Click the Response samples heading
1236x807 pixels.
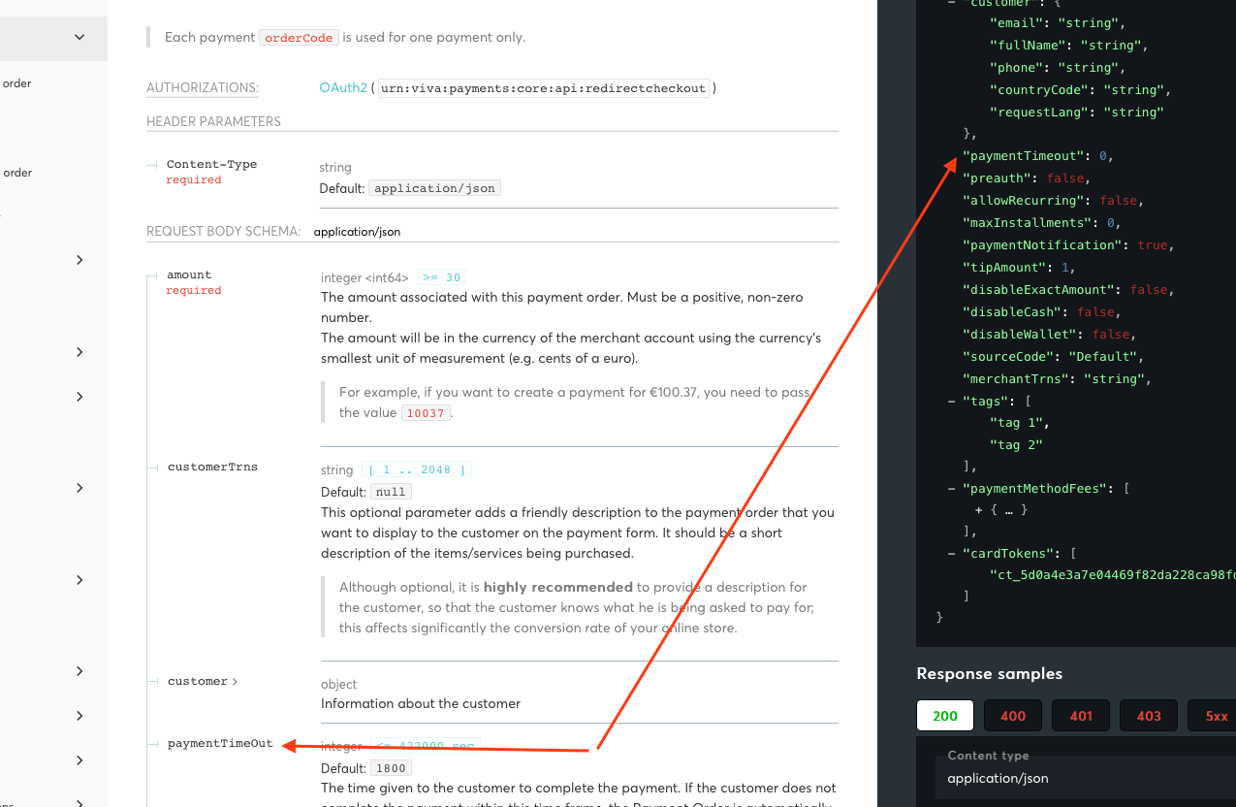989,673
